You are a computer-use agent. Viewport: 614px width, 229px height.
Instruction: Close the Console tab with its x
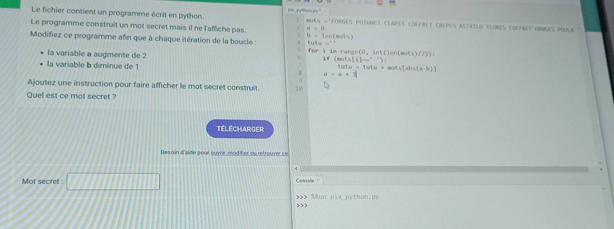tap(317, 181)
